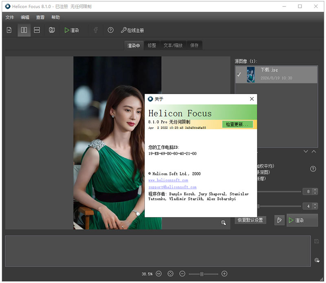Open 在线注册 online registration

(x=132, y=31)
